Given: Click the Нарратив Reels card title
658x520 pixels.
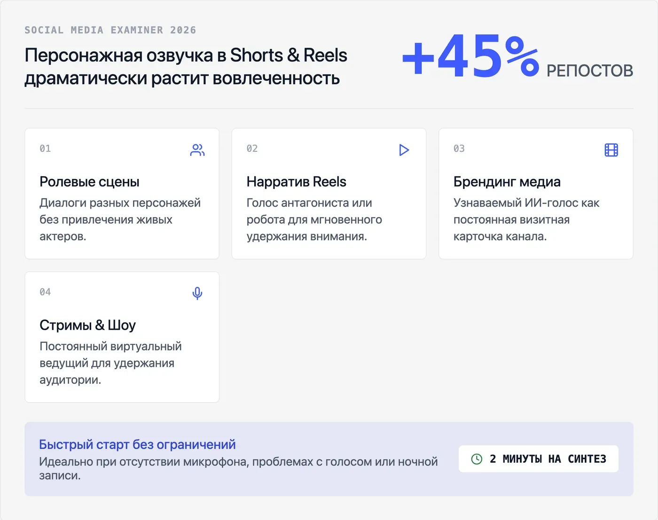Looking at the screenshot, I should pyautogui.click(x=296, y=182).
